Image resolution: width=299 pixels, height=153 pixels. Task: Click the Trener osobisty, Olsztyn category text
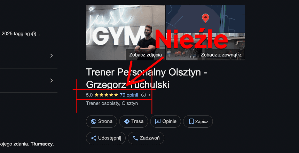point(112,103)
